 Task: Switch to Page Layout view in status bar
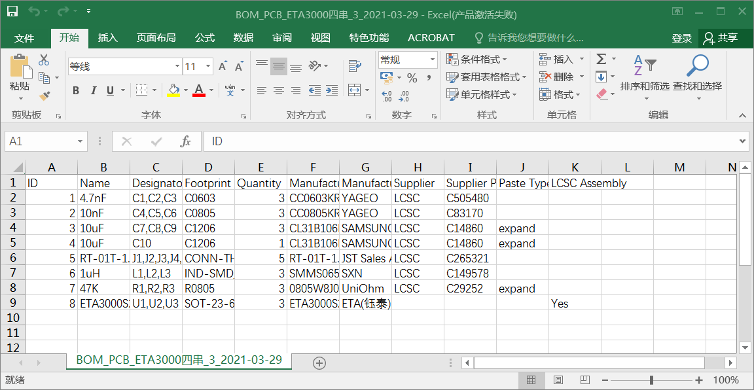(558, 380)
